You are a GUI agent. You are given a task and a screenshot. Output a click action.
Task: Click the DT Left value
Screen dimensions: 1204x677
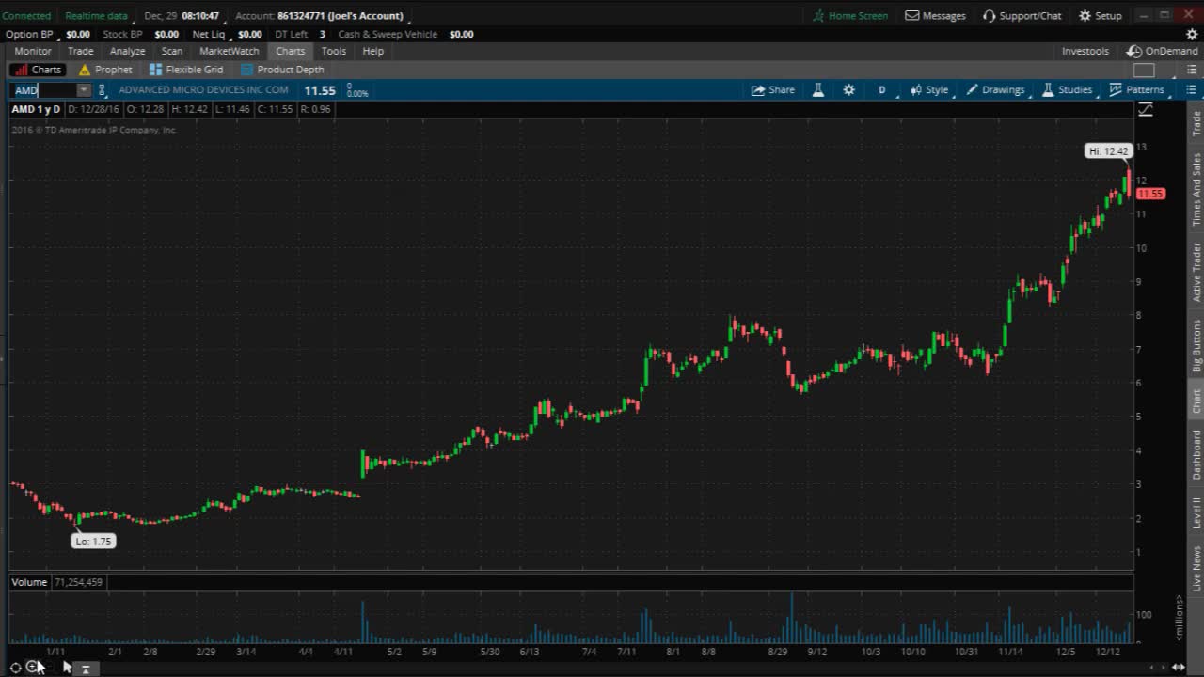(322, 34)
